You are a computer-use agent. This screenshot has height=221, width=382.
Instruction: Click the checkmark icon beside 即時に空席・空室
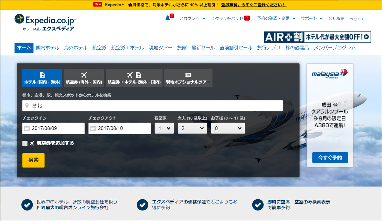(258, 205)
